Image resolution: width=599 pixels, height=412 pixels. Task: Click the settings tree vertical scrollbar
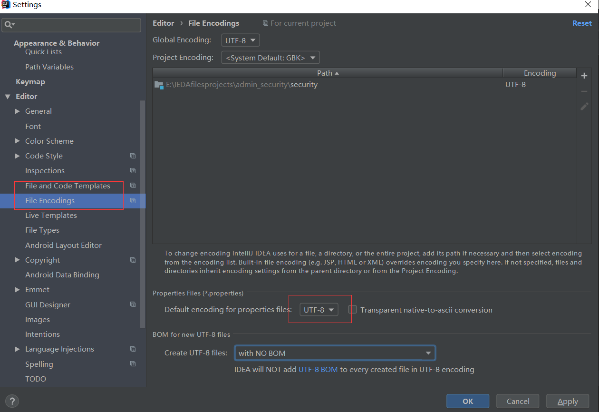click(143, 214)
